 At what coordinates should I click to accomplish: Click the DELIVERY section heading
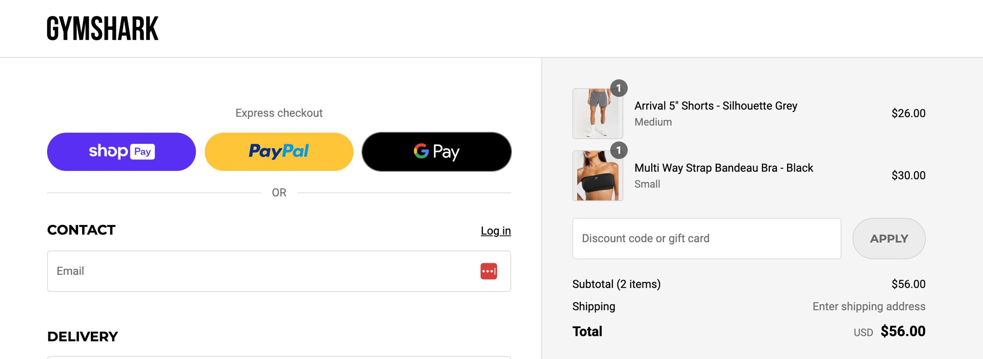82,336
